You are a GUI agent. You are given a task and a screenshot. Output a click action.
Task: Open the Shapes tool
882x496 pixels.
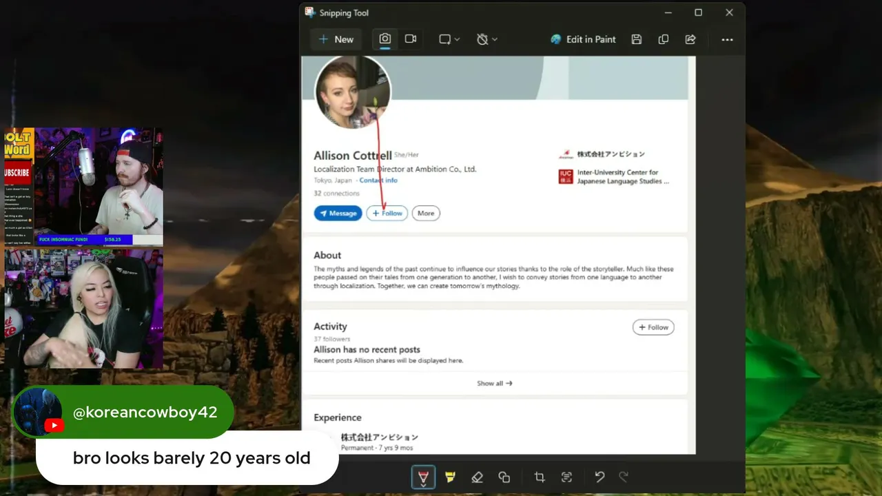pyautogui.click(x=504, y=477)
